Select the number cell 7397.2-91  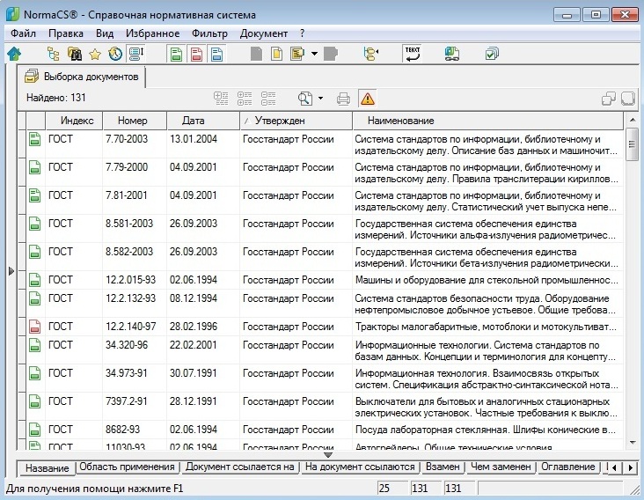click(x=135, y=407)
